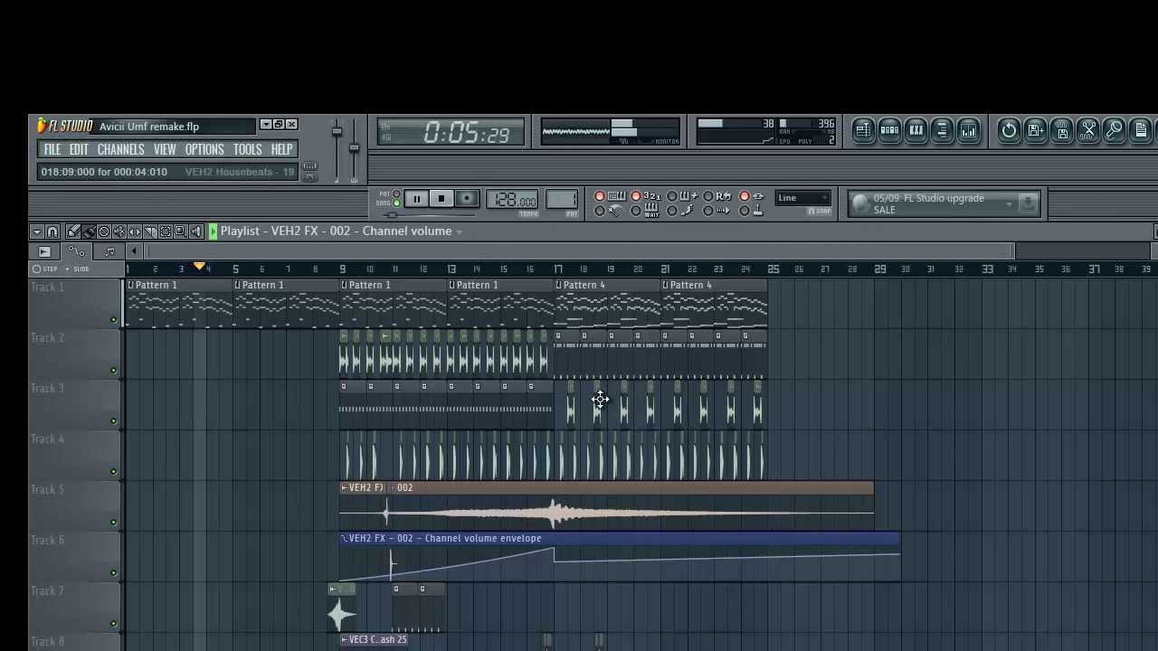This screenshot has width=1158, height=651.
Task: Open the Playlist options menu arrow
Action: pyautogui.click(x=36, y=231)
